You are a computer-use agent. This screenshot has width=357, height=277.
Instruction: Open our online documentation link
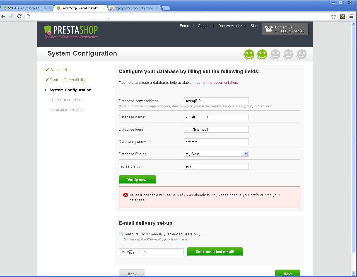pyautogui.click(x=217, y=83)
